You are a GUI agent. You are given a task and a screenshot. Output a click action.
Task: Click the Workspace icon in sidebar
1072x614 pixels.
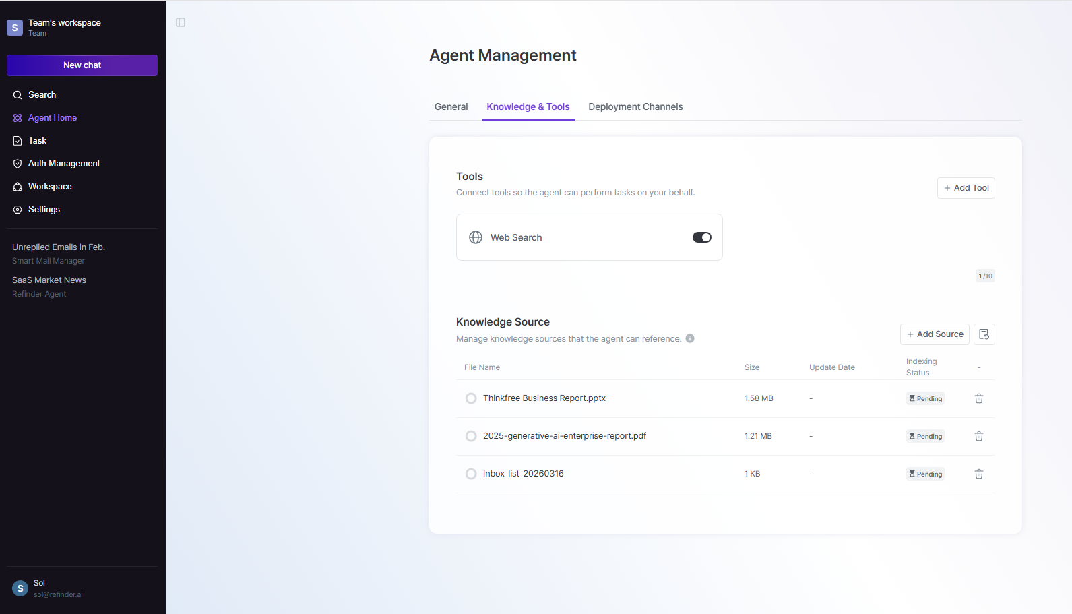coord(18,187)
